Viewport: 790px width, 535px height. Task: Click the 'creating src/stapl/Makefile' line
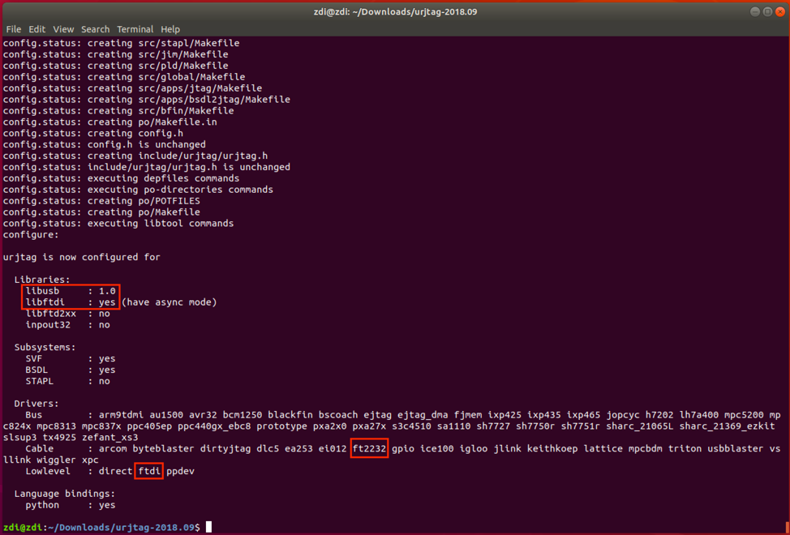click(x=163, y=43)
